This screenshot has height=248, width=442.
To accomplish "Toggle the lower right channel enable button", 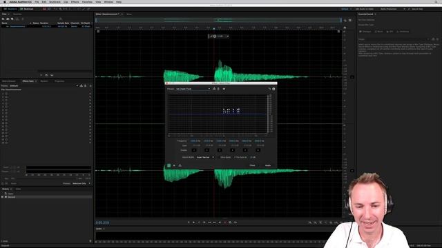I will tap(352, 171).
